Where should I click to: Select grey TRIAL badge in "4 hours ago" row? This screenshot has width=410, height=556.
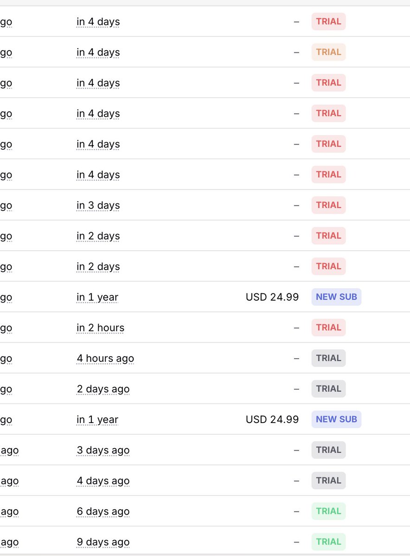(x=328, y=358)
